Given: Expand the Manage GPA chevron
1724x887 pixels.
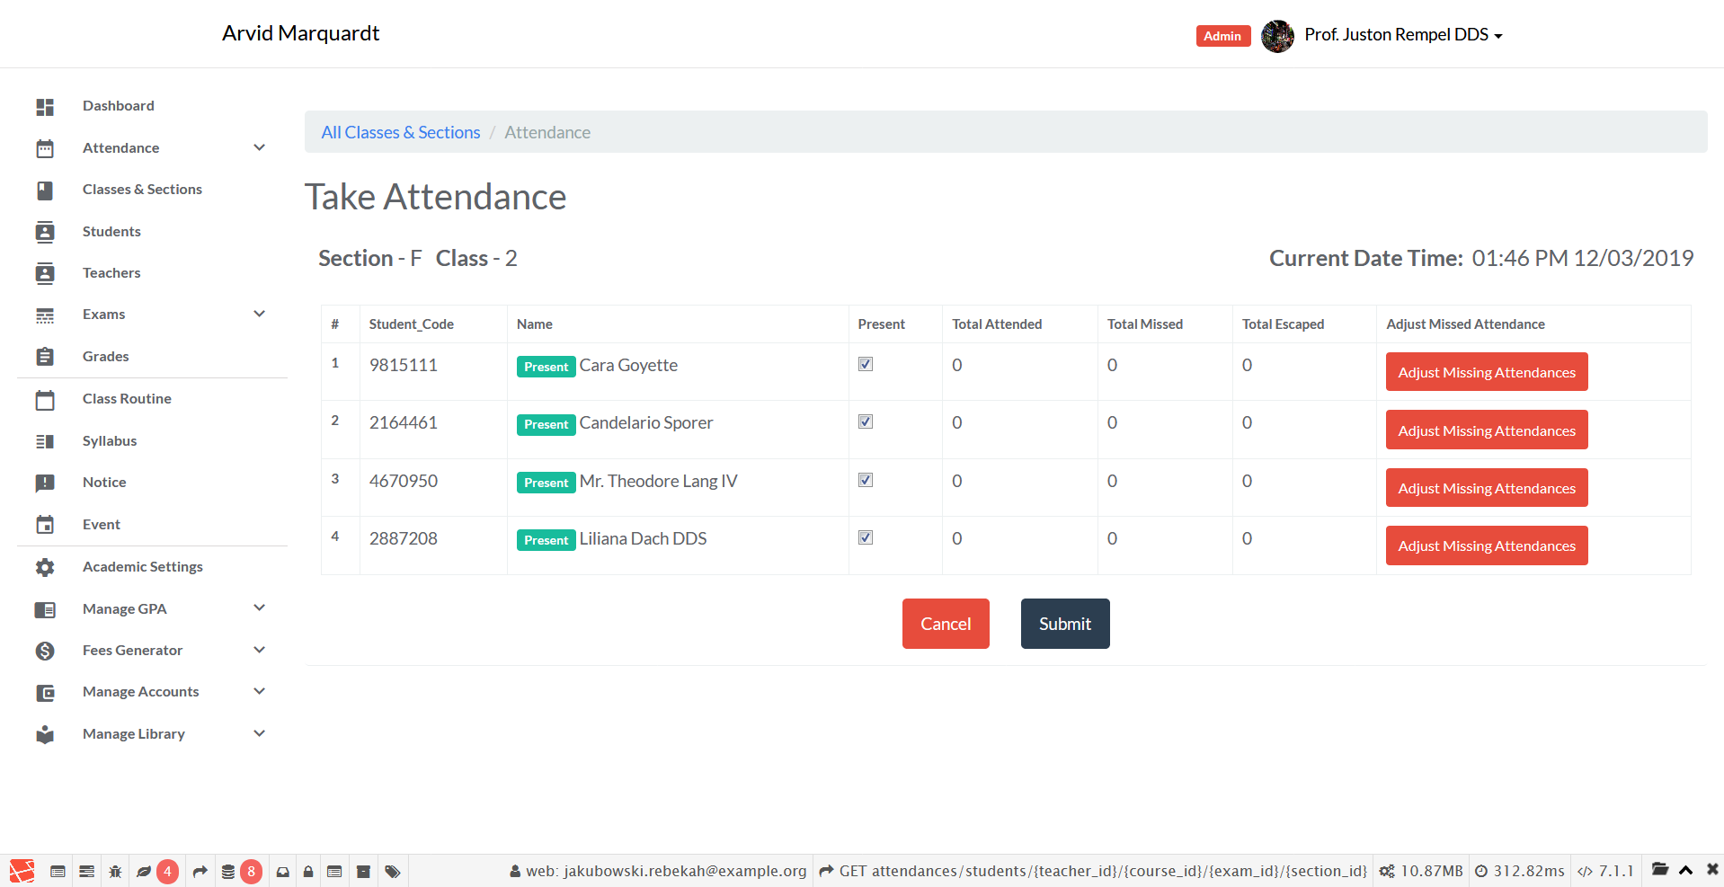Looking at the screenshot, I should (x=259, y=608).
